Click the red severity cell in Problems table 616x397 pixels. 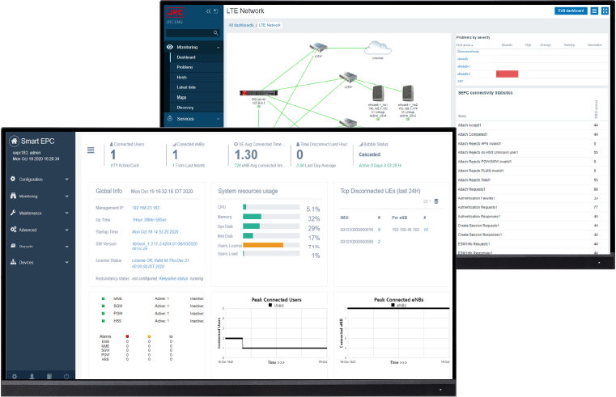508,74
